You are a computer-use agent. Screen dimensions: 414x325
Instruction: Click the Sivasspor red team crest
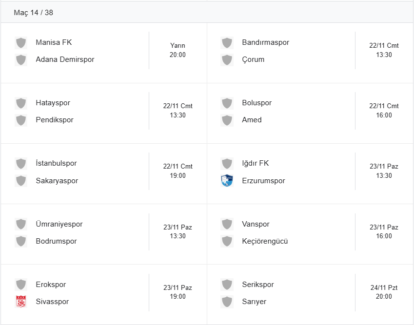coord(20,302)
